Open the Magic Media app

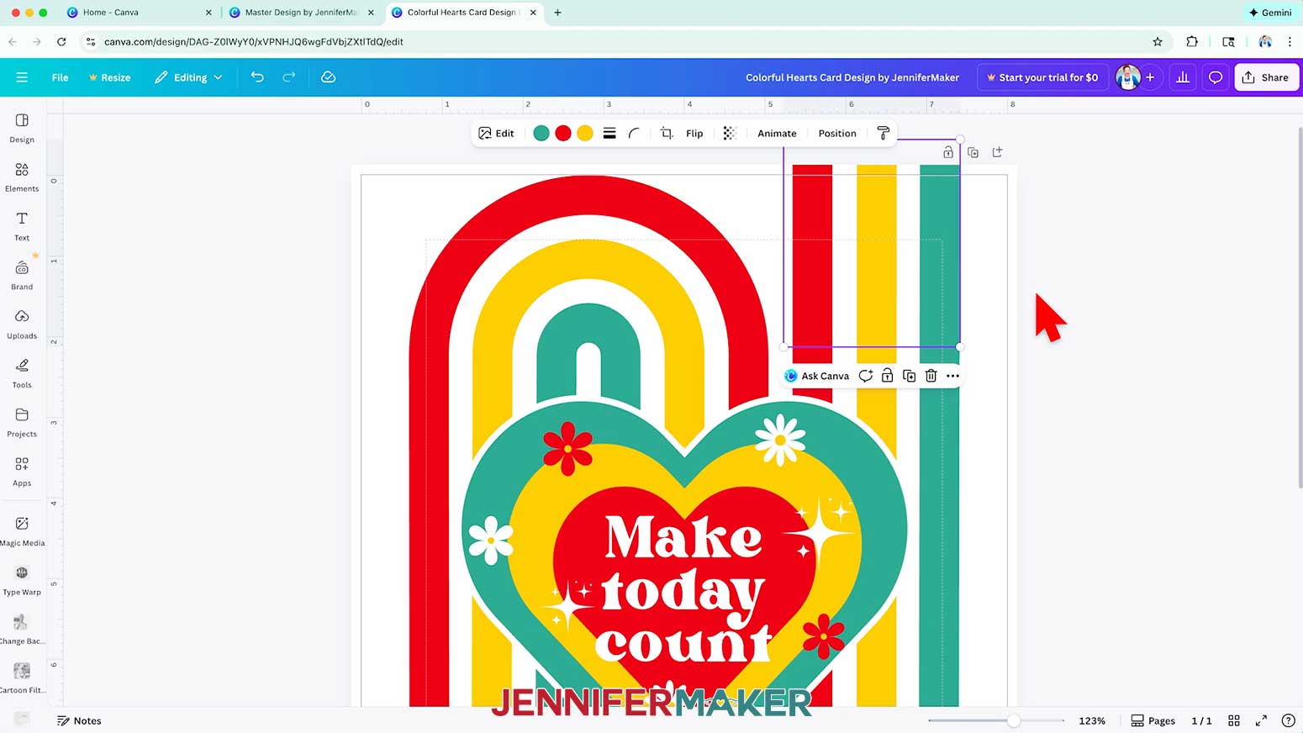pos(22,531)
